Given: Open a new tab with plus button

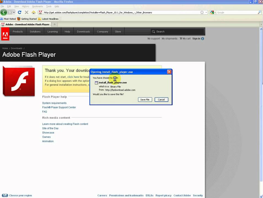Looking at the screenshot, I should [x=55, y=24].
